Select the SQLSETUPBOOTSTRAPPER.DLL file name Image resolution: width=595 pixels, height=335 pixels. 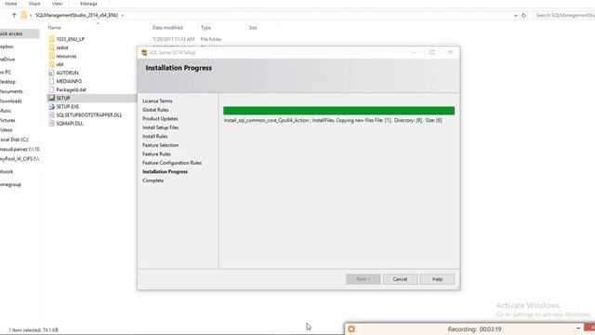[89, 114]
